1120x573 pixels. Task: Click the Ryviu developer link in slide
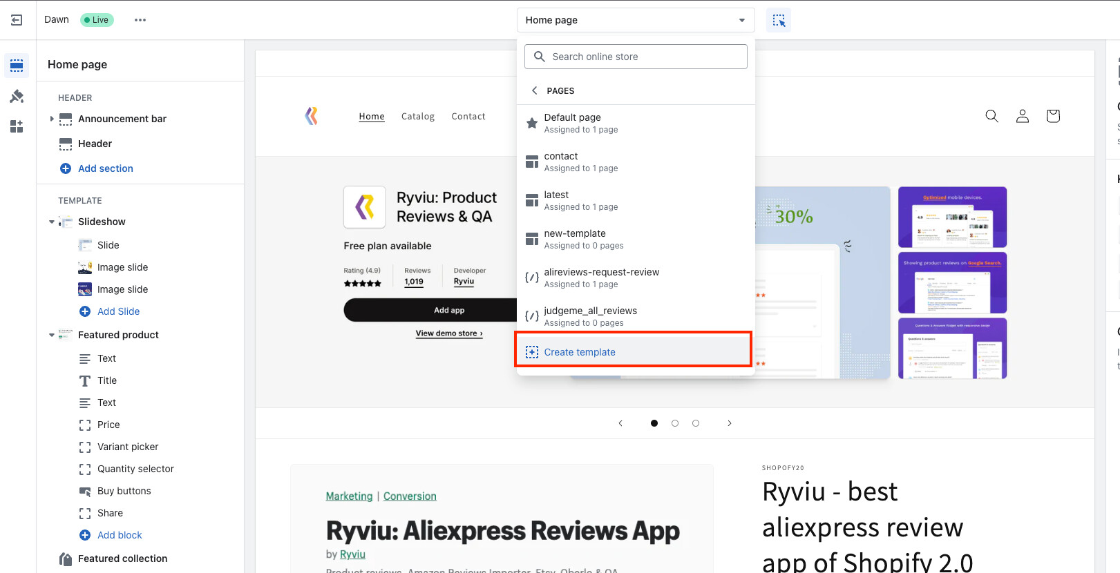pos(464,282)
